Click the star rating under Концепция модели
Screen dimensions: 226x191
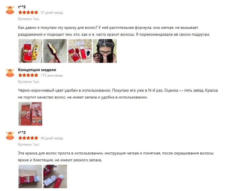point(28,75)
